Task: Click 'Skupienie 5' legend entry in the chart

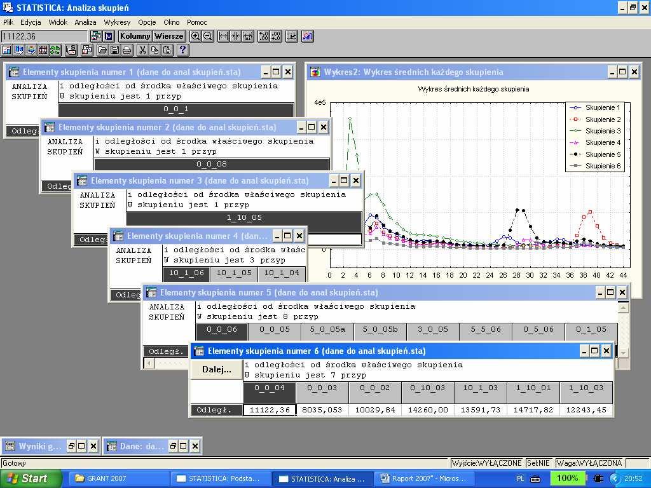Action: pos(595,154)
